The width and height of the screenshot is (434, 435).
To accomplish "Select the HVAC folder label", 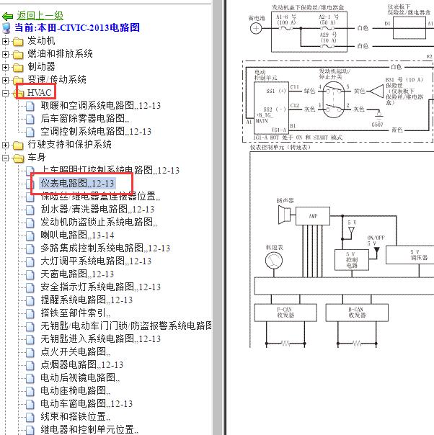I will point(40,93).
